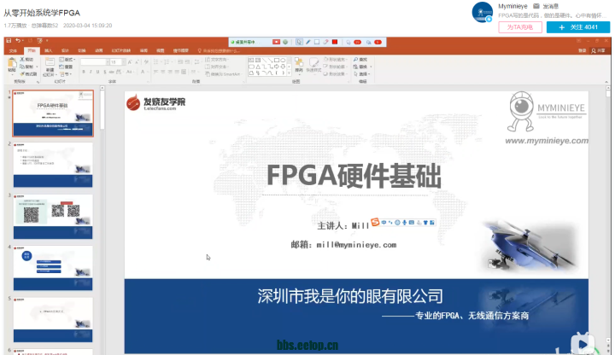615x355 pixels.
Task: Select the oval shape in shapes gallery
Action: tap(283, 61)
